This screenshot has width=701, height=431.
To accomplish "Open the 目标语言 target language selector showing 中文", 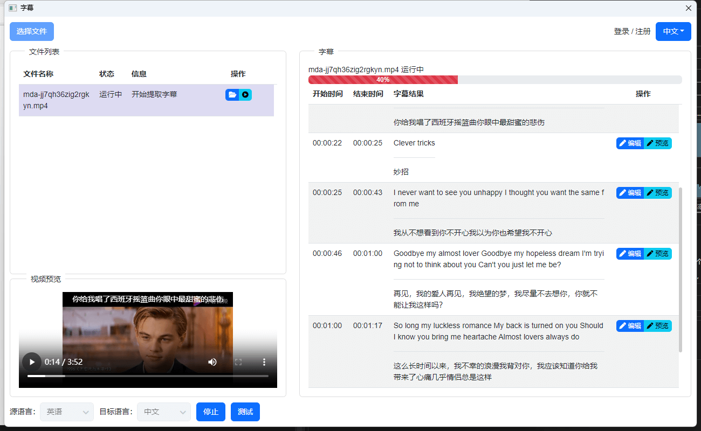I will (163, 412).
